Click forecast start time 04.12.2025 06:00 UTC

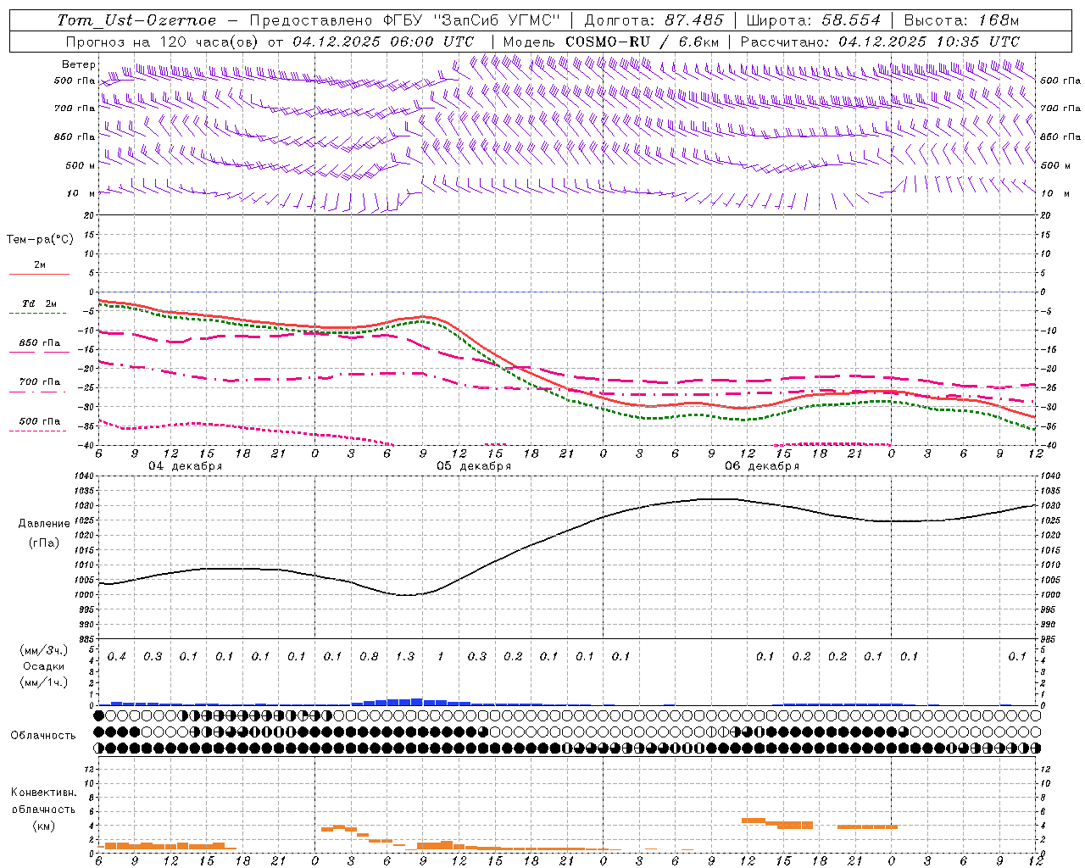coord(384,42)
